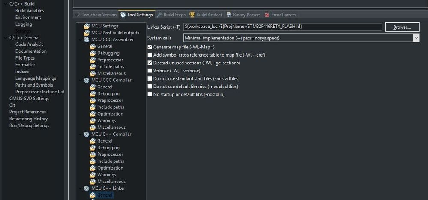Click the Tool Settings tab gear icon

coord(123,15)
